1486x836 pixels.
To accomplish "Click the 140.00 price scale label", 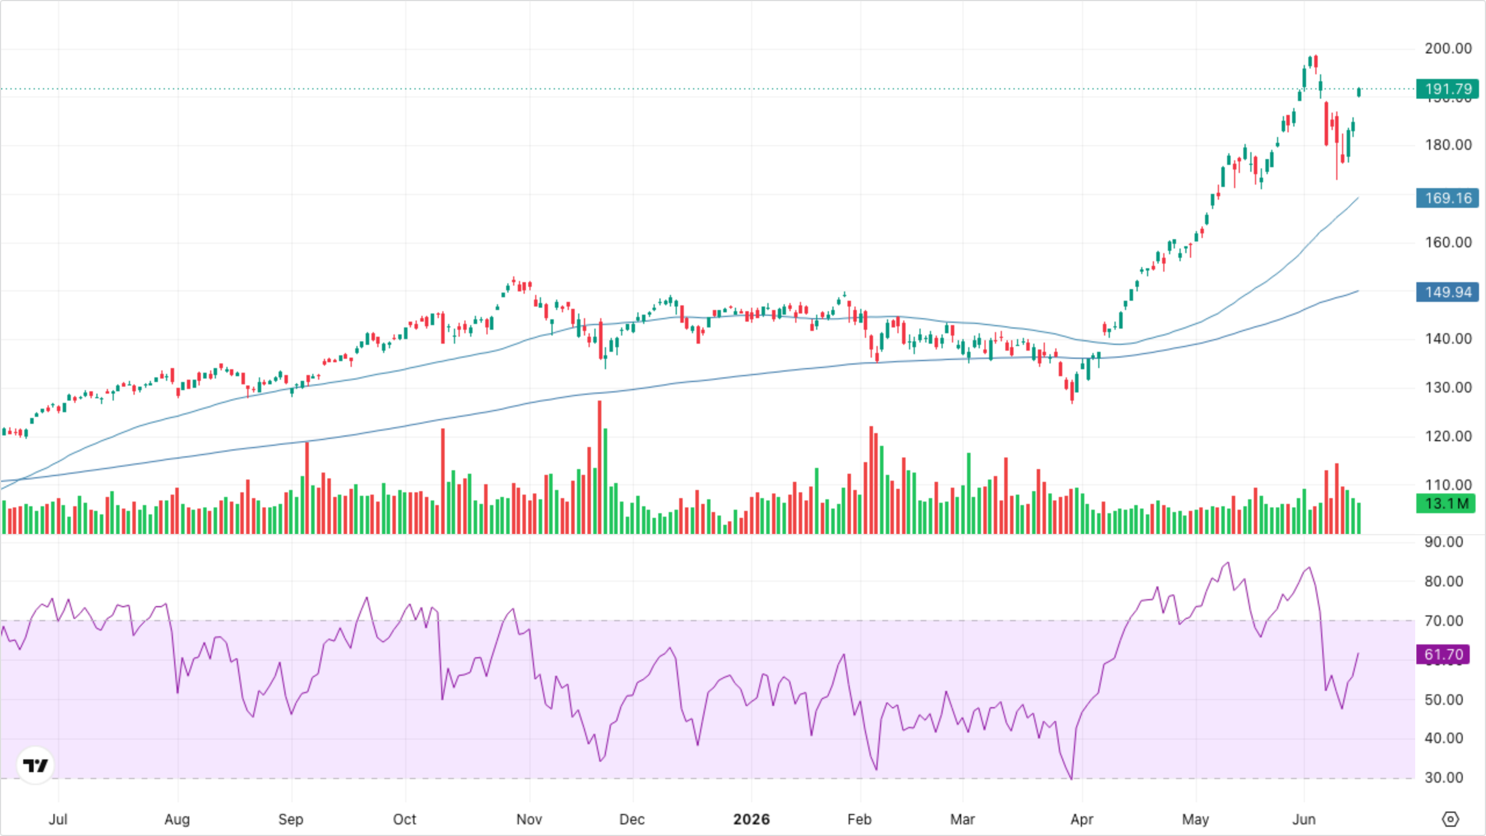I will pyautogui.click(x=1448, y=338).
